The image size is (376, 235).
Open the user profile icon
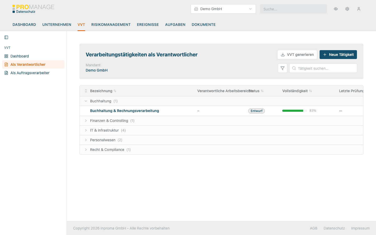[x=359, y=9]
